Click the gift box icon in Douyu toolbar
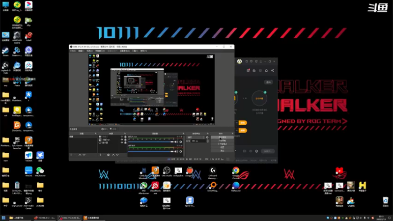Viewport: 393px width, 221px height. (248, 70)
